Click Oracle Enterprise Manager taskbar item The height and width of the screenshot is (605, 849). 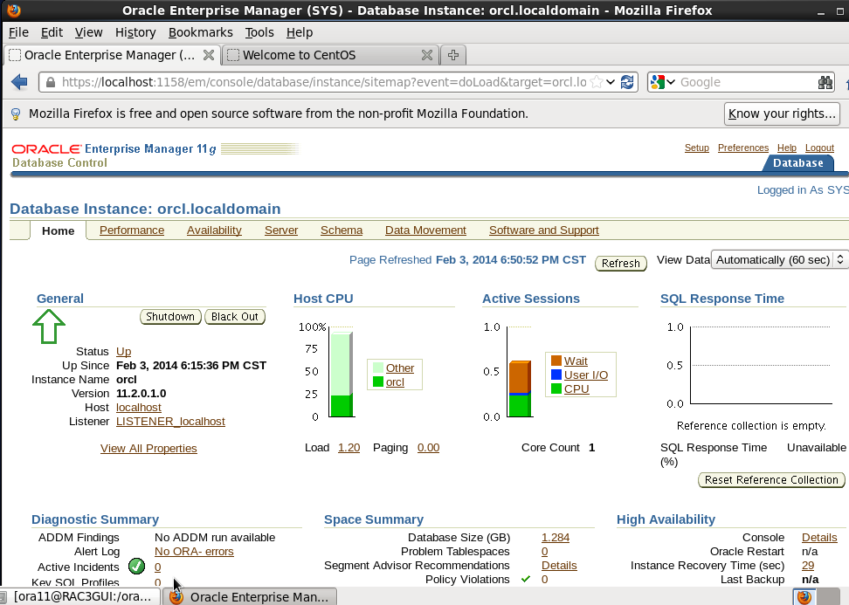tap(250, 596)
